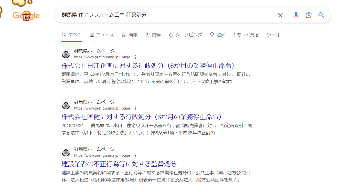The width and height of the screenshot is (351, 192).
Task: Click favicon of 匡健 result
Action: [x=66, y=105]
